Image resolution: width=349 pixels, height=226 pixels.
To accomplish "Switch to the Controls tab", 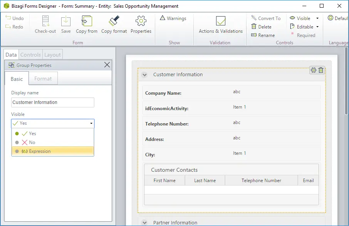I will pos(30,55).
